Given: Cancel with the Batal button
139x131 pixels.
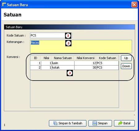Looking at the screenshot, I should coord(124,123).
